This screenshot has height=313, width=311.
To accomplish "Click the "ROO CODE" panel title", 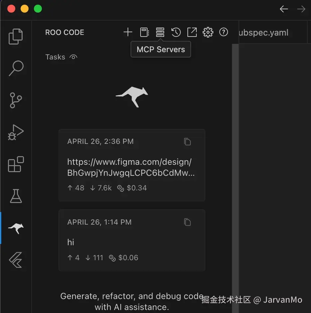I will tap(65, 32).
